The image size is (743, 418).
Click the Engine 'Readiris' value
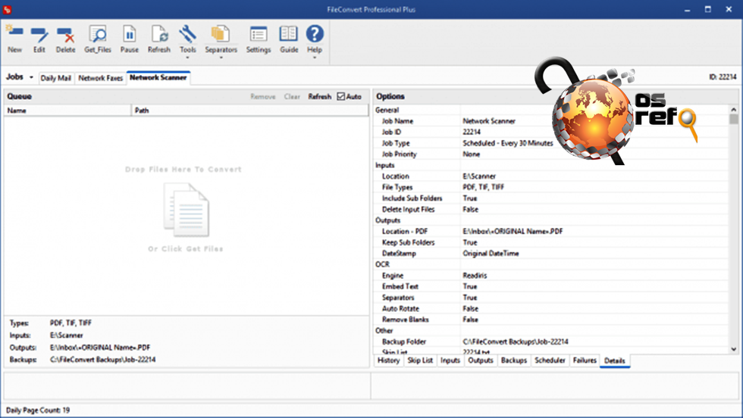475,276
